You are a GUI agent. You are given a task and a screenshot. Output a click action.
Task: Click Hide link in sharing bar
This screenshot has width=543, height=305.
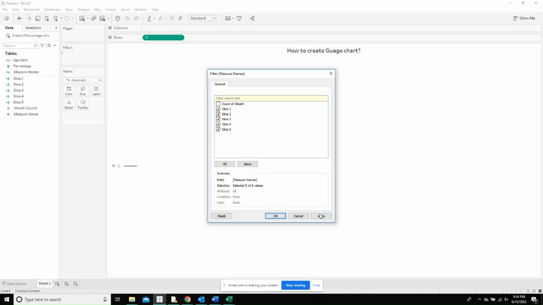pyautogui.click(x=316, y=285)
